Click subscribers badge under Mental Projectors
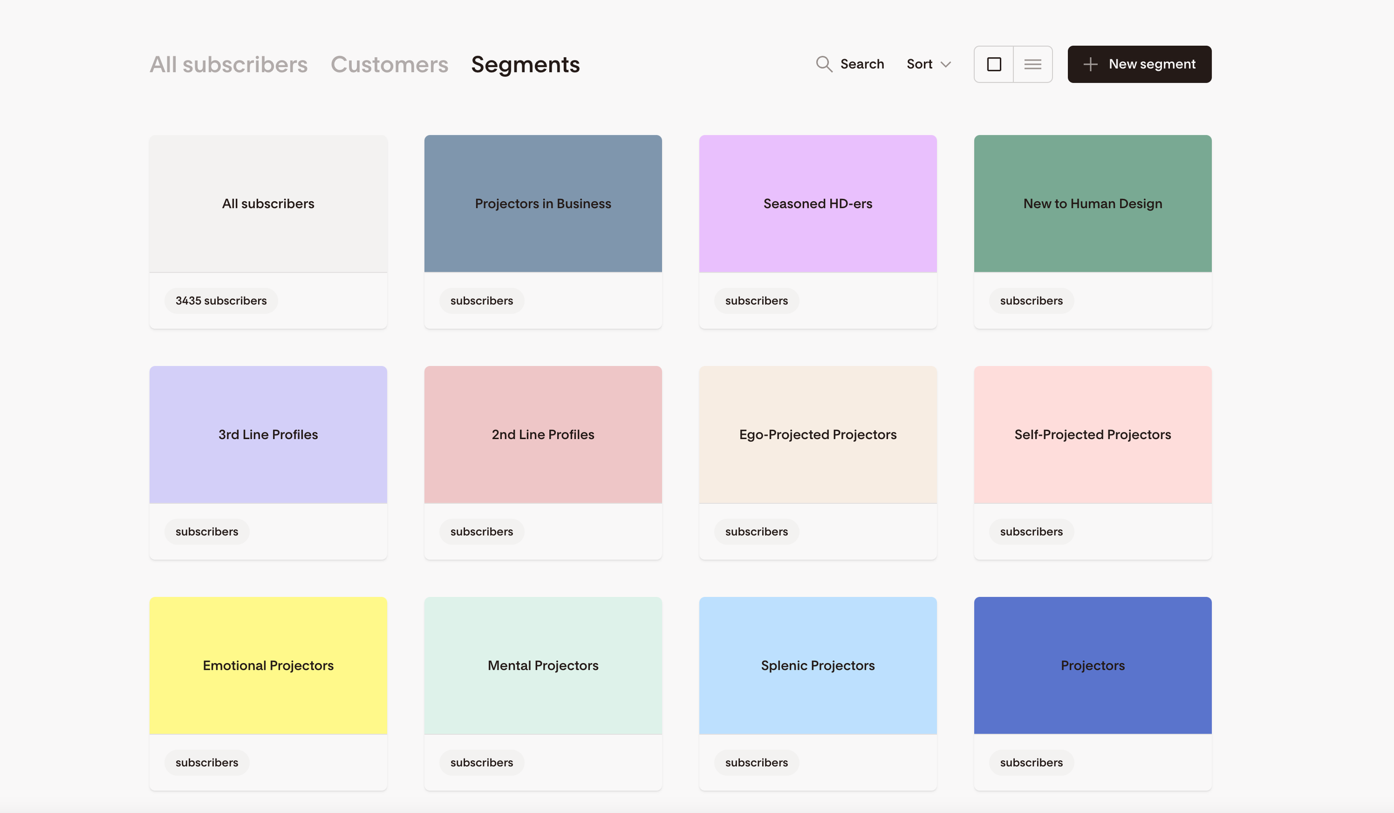 tap(481, 762)
